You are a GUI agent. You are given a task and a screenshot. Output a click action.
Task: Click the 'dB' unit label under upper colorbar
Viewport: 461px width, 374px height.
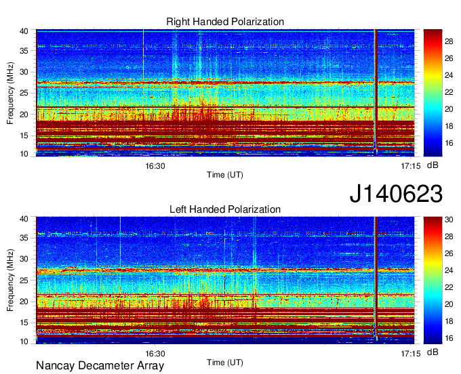click(433, 165)
